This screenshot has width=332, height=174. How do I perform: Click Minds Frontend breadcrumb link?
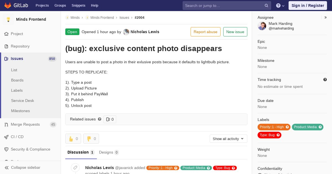[102, 18]
